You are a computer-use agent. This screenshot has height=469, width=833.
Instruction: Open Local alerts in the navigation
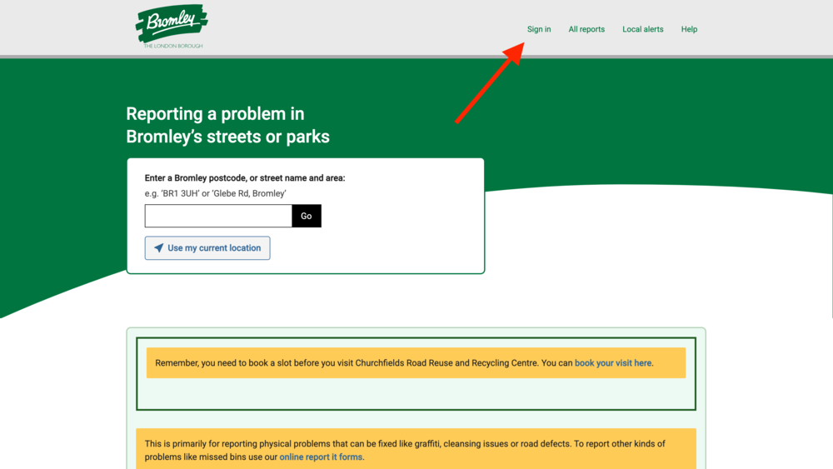[642, 29]
